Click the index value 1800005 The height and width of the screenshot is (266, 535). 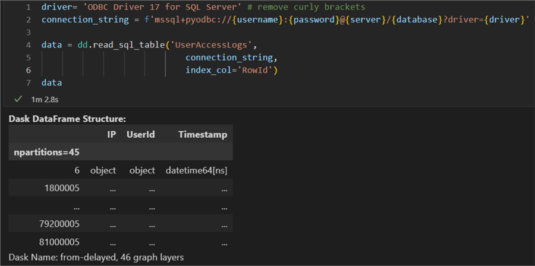point(62,188)
